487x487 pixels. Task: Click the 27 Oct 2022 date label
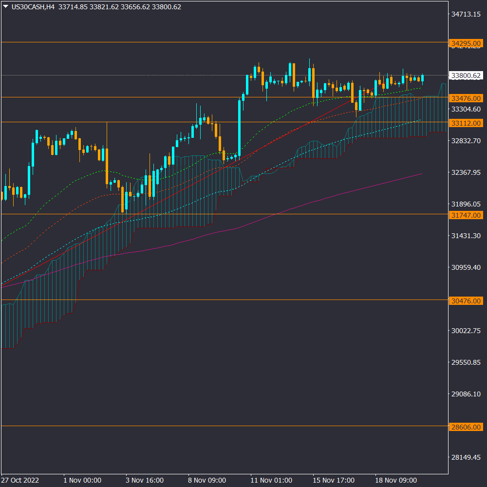point(20,480)
